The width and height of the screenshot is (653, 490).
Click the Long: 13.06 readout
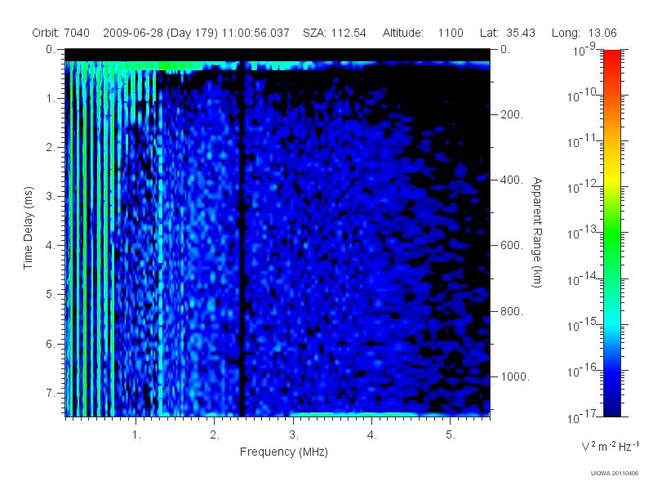pyautogui.click(x=584, y=33)
